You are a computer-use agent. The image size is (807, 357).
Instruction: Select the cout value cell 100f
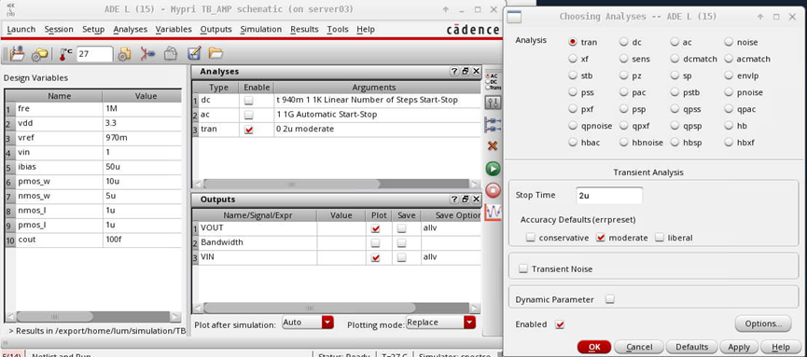tap(142, 240)
